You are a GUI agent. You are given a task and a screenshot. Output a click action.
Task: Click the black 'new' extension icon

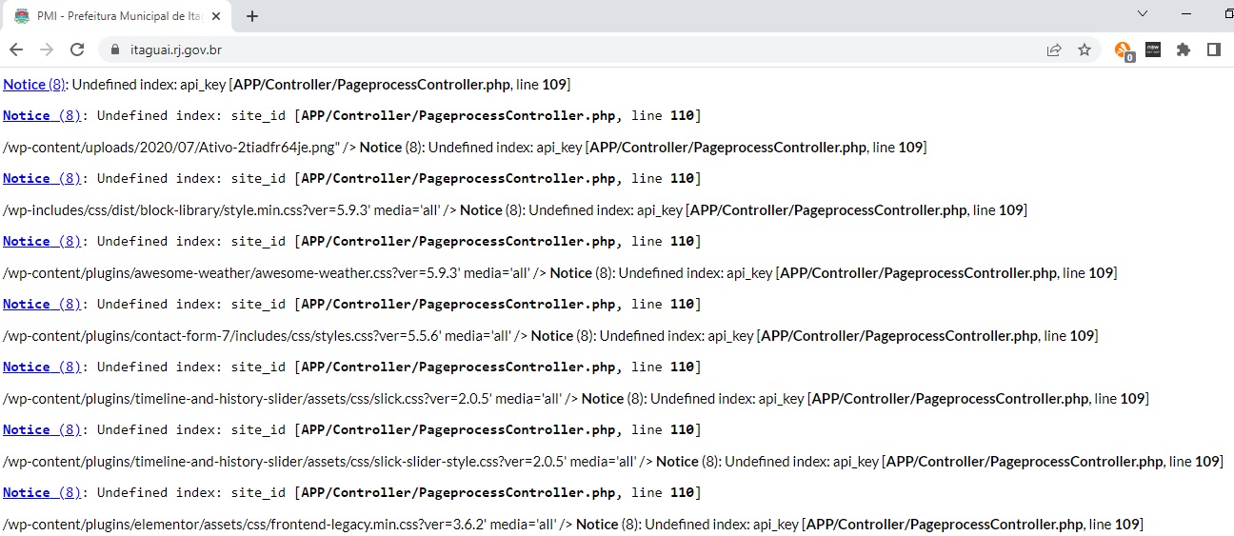pyautogui.click(x=1153, y=50)
